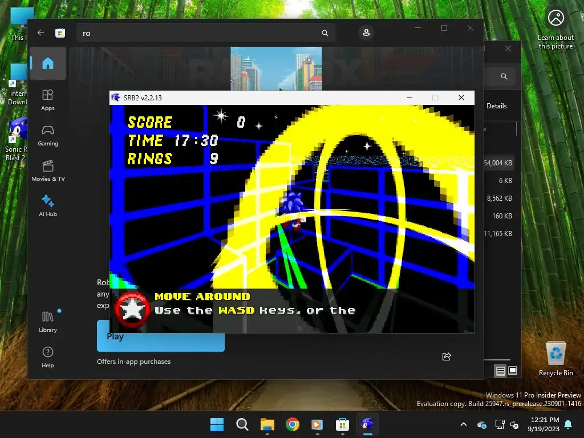Viewport: 584px width, 438px height.
Task: Open taskbar Search
Action: 242,424
